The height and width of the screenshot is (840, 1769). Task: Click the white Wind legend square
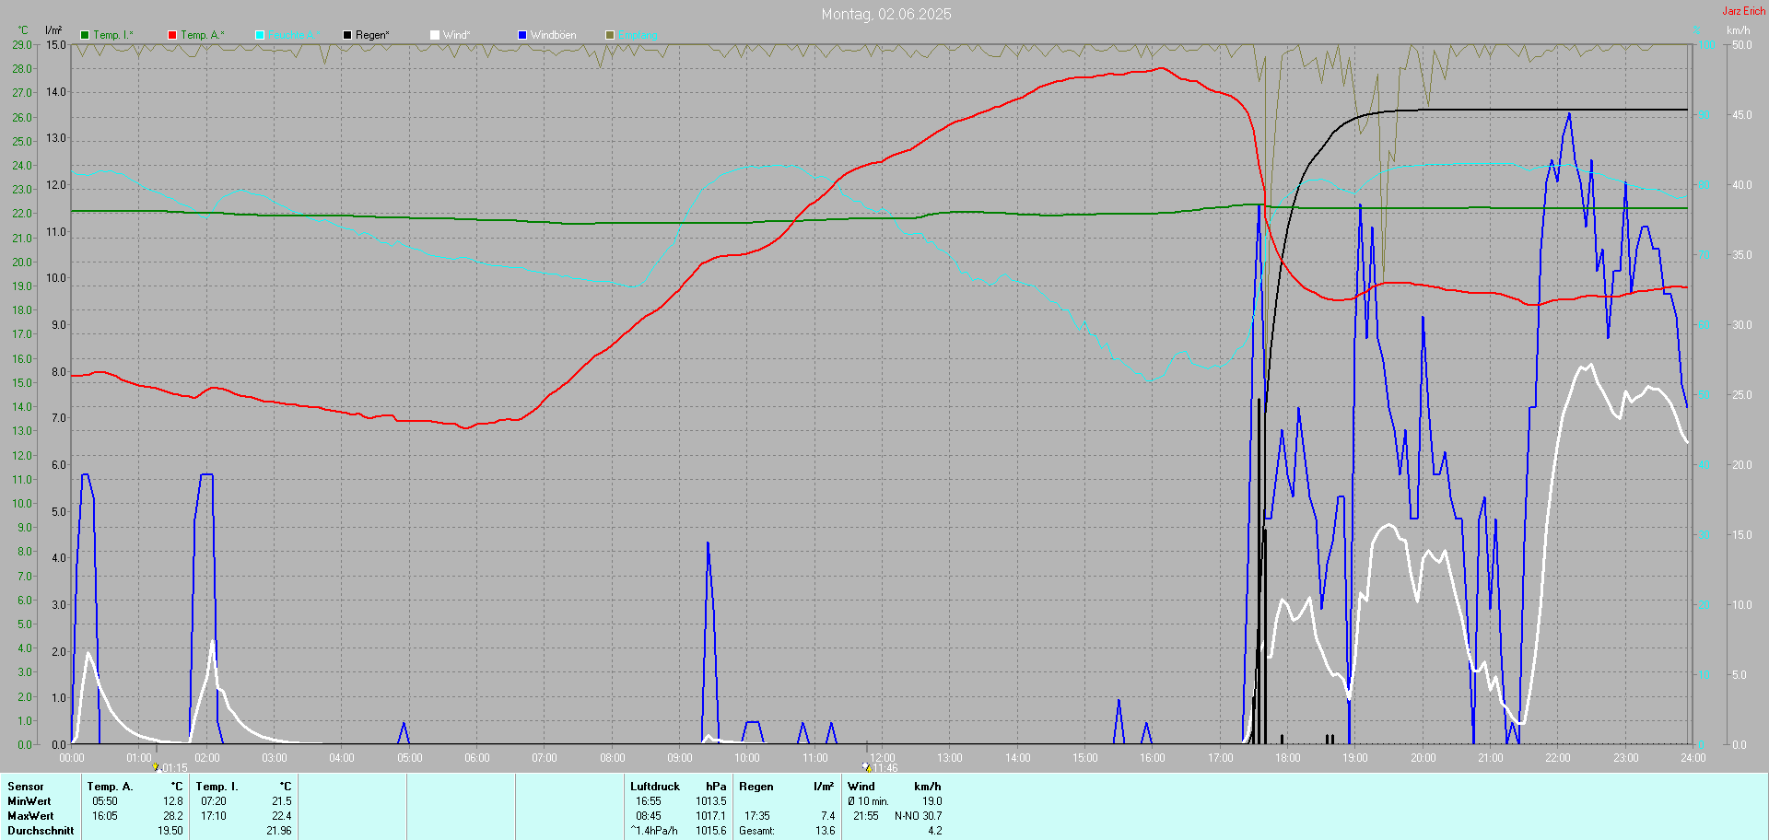click(435, 35)
